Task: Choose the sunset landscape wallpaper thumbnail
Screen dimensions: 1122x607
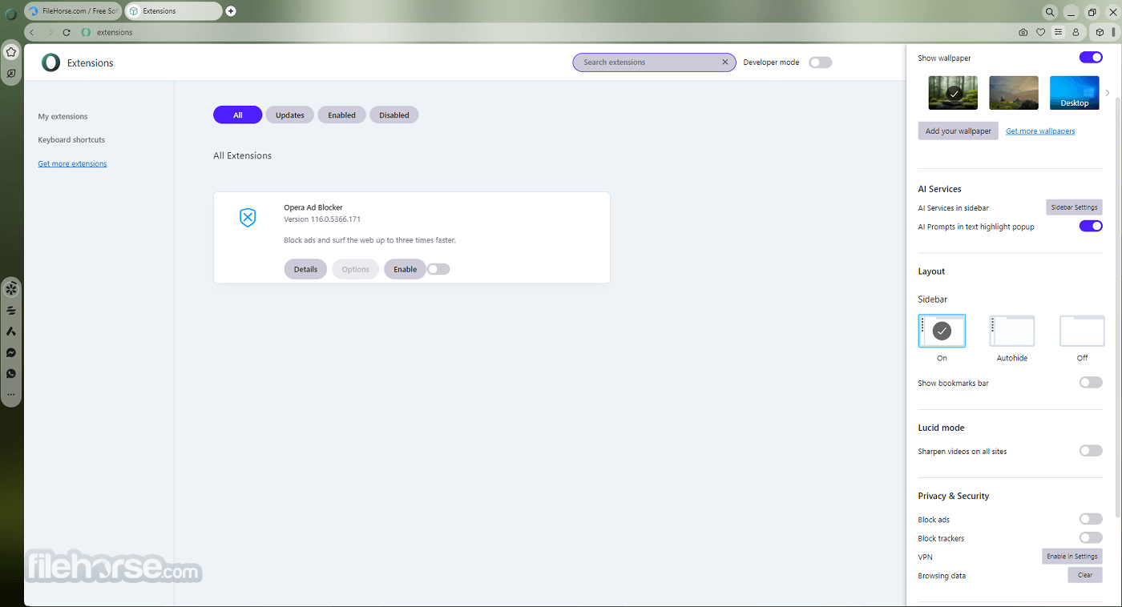Action: (x=1014, y=93)
